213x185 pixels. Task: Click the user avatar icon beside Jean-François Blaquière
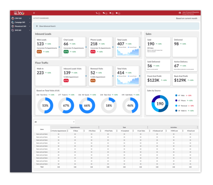[180, 13]
